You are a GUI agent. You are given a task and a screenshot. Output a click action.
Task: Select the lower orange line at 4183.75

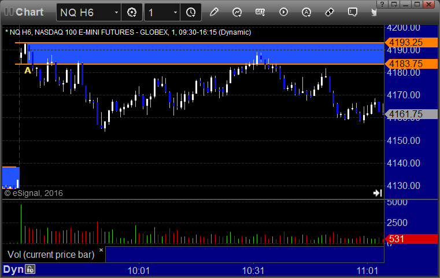(x=199, y=64)
